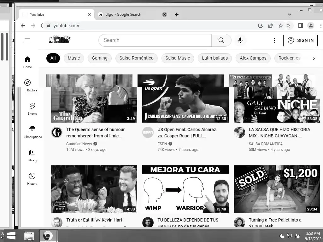
Task: Switch to the dfgd Google Search tab
Action: (132, 14)
